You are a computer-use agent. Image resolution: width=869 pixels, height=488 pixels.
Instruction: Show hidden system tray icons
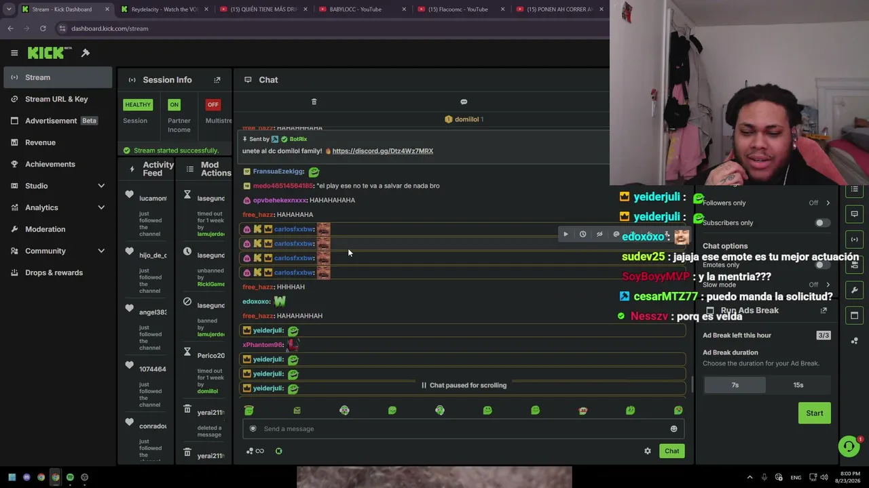tap(750, 477)
